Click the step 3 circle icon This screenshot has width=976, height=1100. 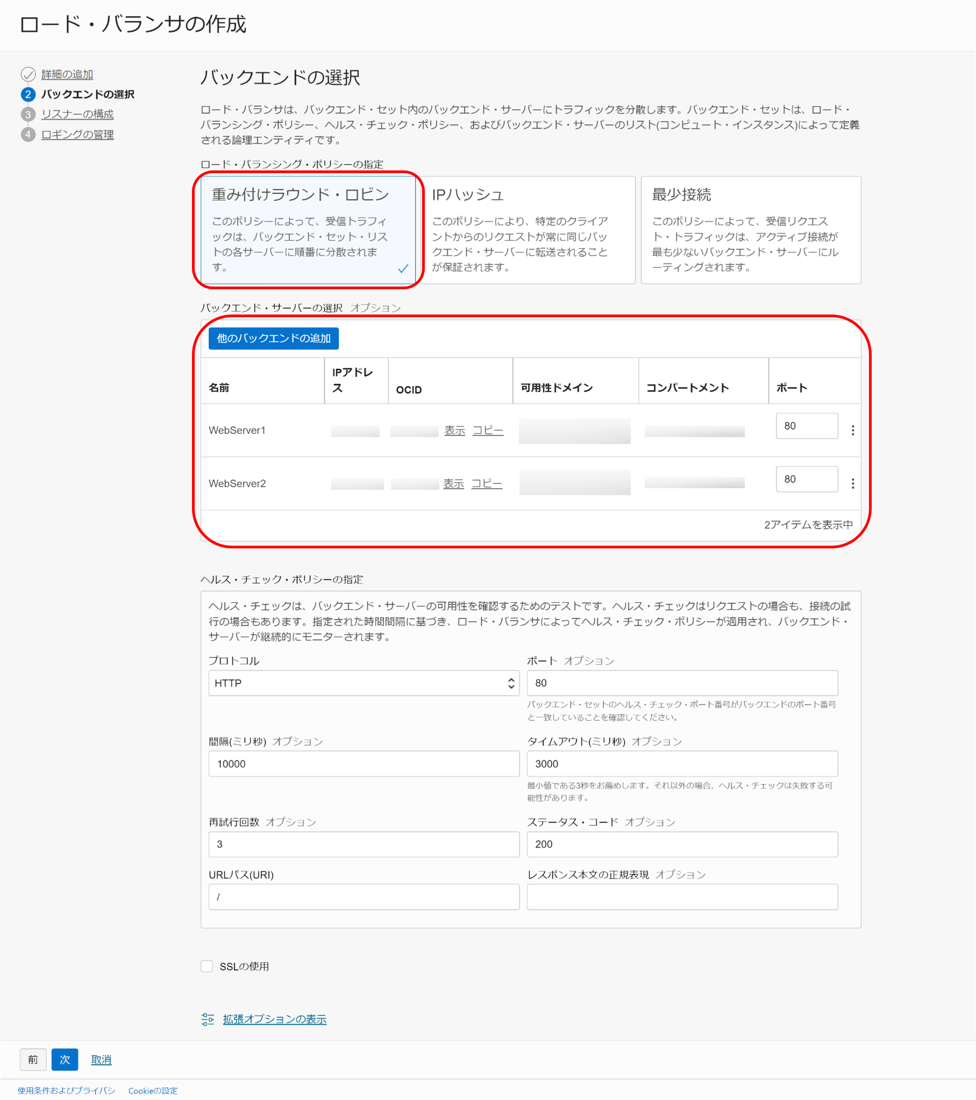pyautogui.click(x=28, y=114)
